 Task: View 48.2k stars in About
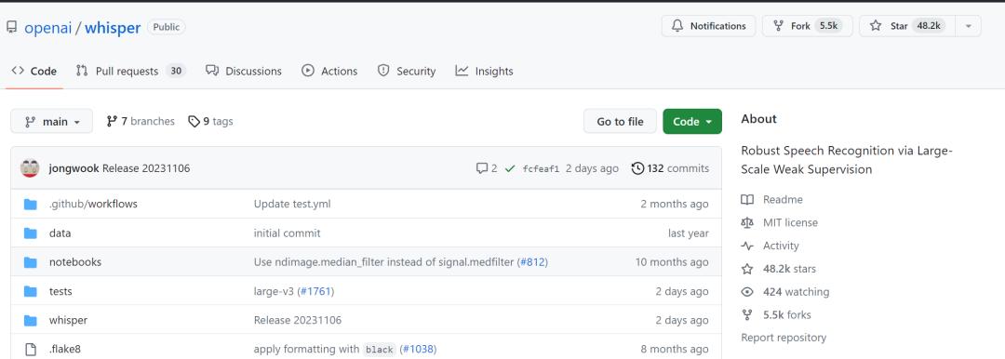coord(778,269)
